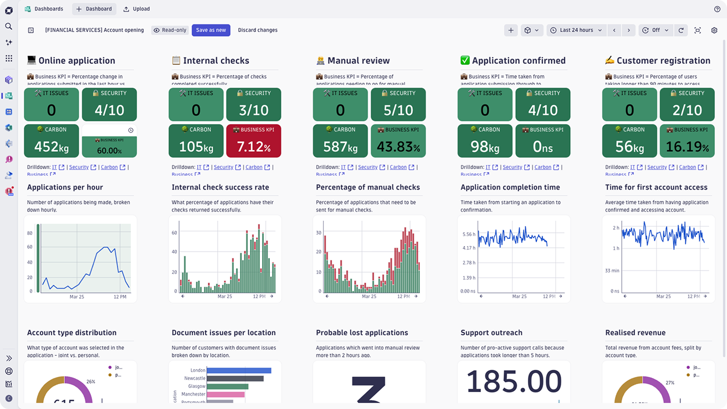Expand the segments cube dropdown
Image resolution: width=727 pixels, height=409 pixels.
(531, 30)
